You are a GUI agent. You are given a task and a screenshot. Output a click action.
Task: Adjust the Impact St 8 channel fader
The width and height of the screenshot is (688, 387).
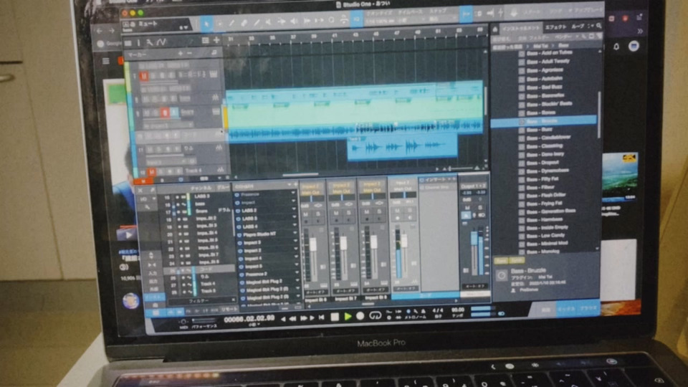(x=374, y=242)
